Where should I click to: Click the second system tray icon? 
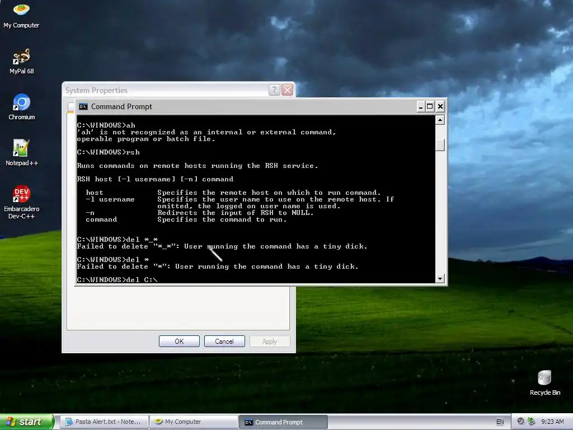pos(531,422)
